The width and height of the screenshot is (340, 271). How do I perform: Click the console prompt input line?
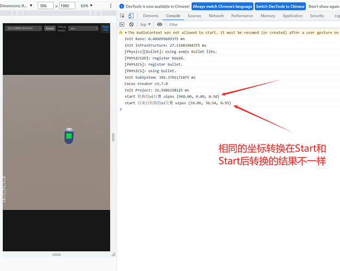pos(230,109)
